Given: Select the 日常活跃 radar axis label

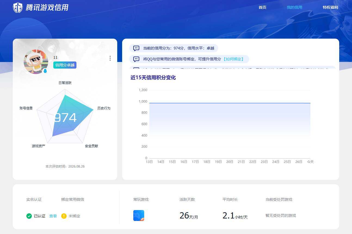Looking at the screenshot, I should [x=65, y=83].
